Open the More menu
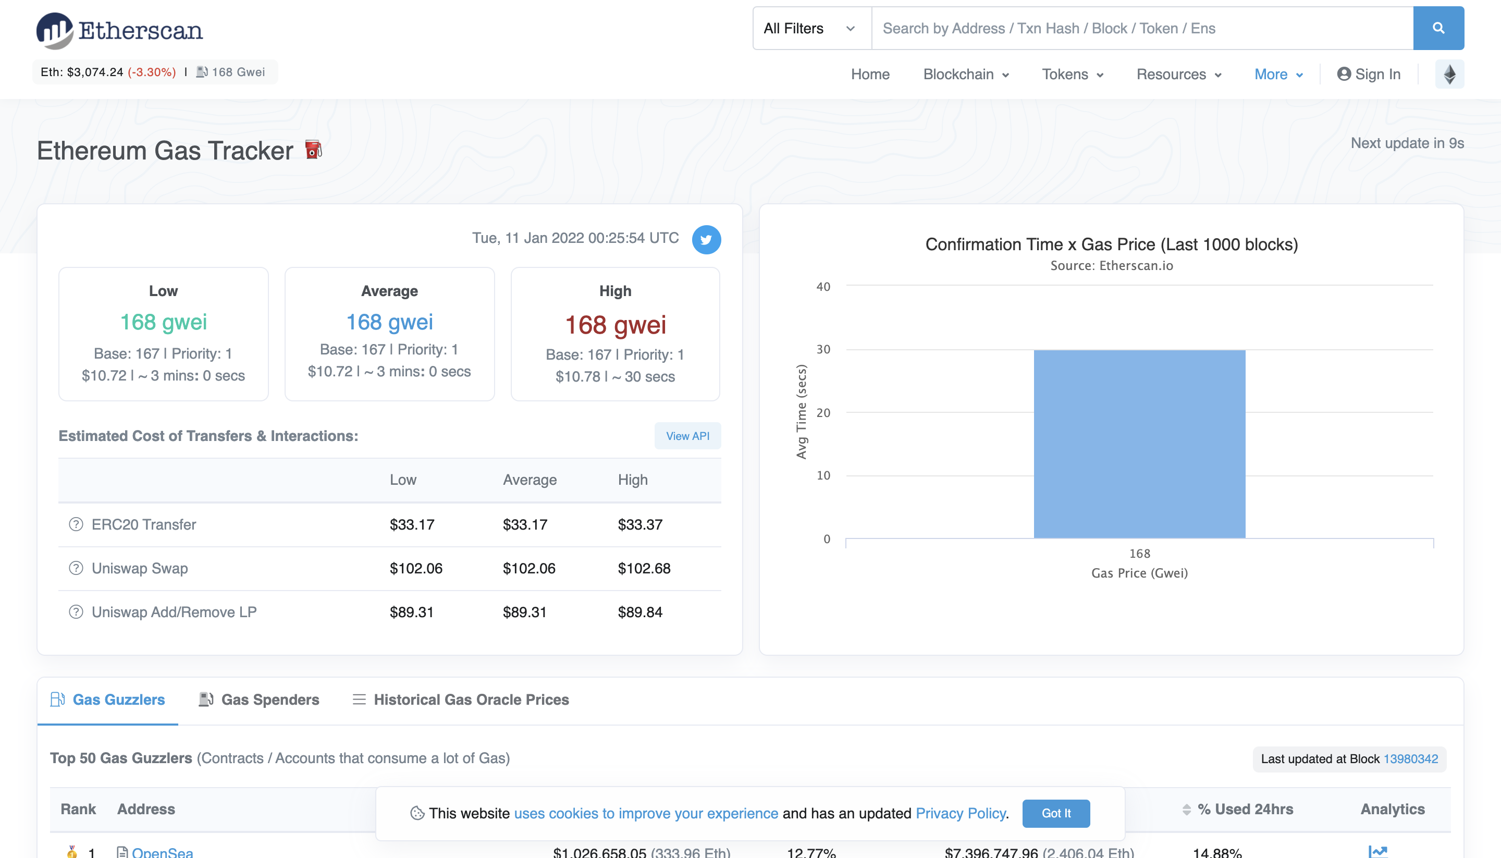Viewport: 1501px width, 858px height. pyautogui.click(x=1278, y=74)
